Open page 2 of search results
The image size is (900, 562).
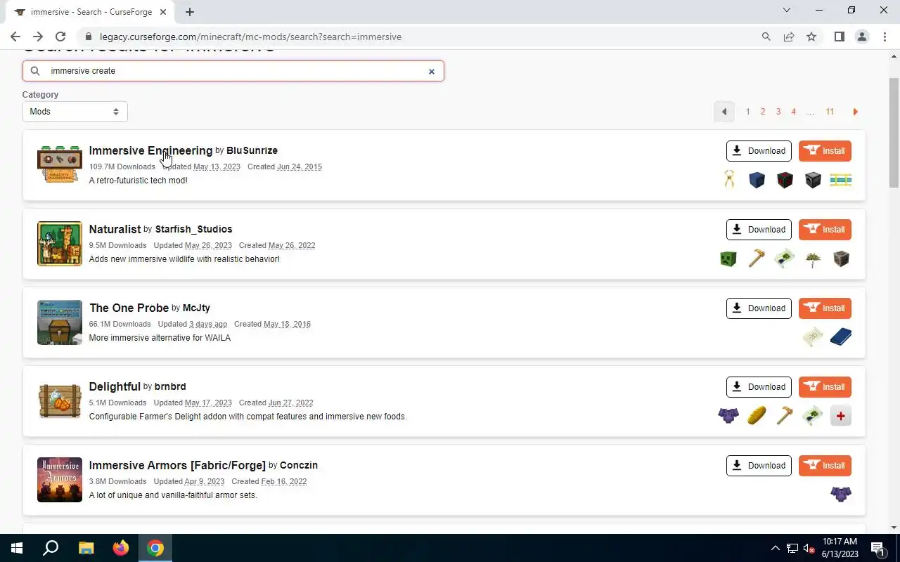click(763, 112)
